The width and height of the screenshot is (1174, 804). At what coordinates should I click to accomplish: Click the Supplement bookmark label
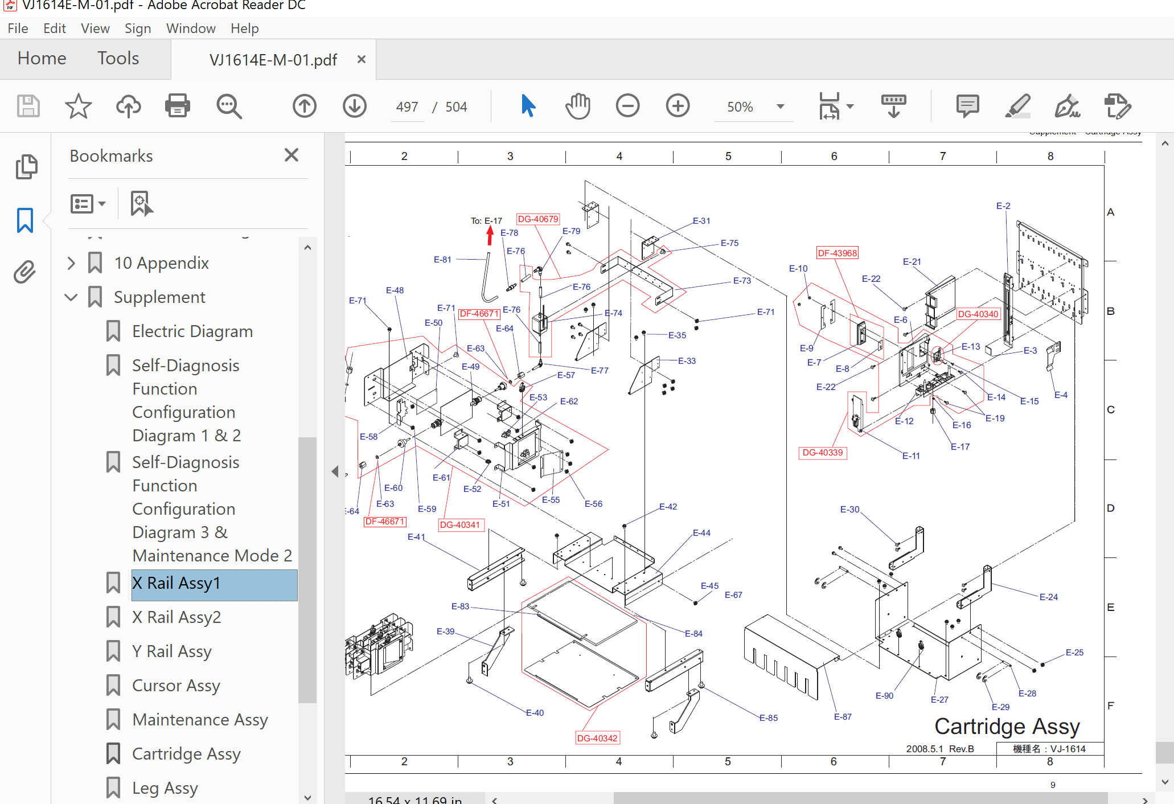159,297
